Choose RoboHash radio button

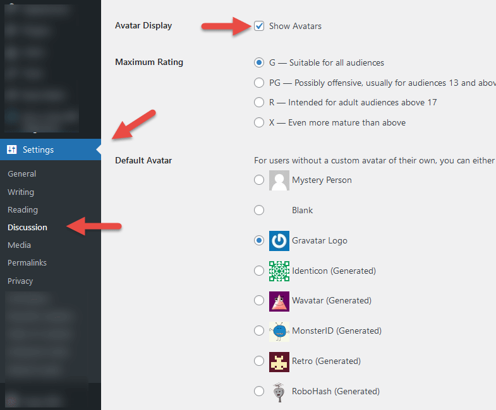pos(259,391)
